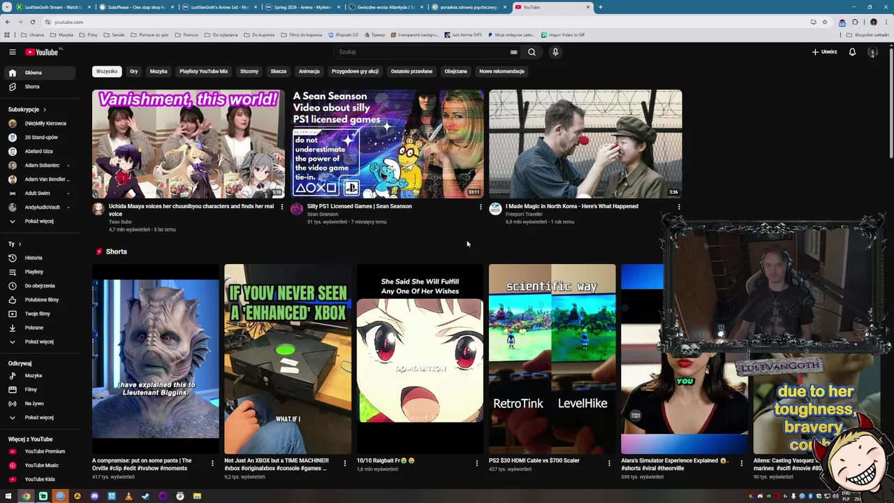This screenshot has width=894, height=503.
Task: Open Twoje filmy in sidebar
Action: pos(38,314)
